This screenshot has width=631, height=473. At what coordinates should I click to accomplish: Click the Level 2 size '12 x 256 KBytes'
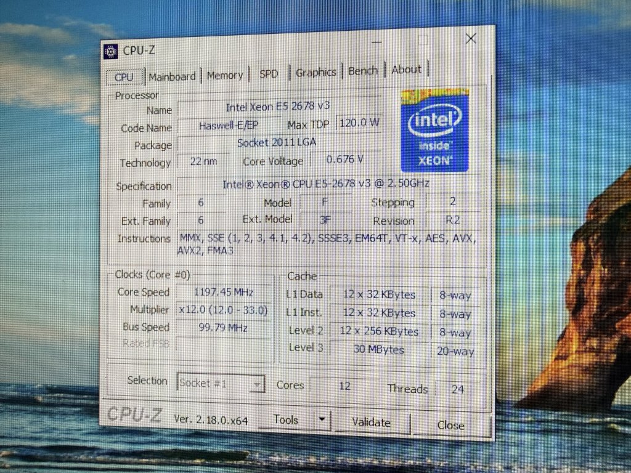[379, 331]
